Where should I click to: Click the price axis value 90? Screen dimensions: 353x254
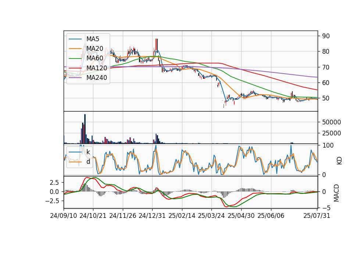[326, 36]
